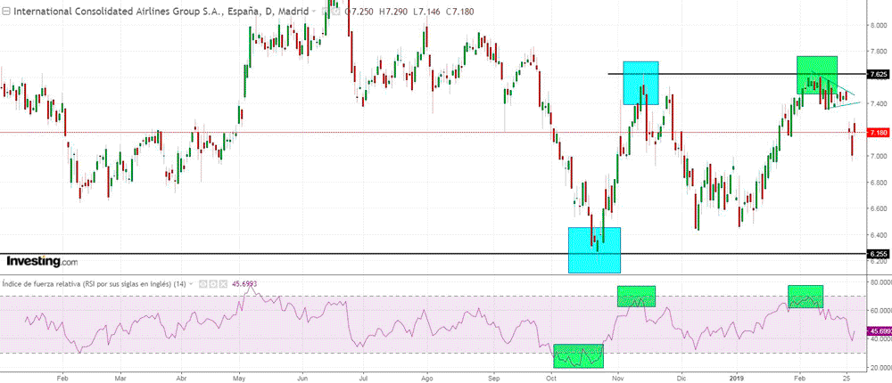This screenshot has height=383, width=892.
Task: Click the 7.625 resistance price label
Action: pos(879,74)
